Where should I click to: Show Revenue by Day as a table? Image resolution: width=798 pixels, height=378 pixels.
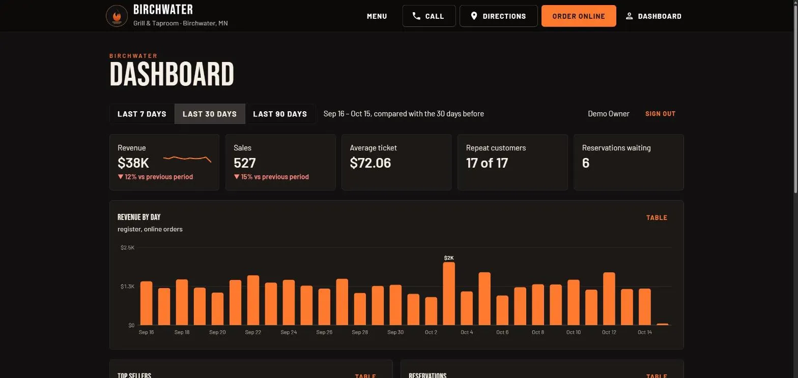click(657, 217)
